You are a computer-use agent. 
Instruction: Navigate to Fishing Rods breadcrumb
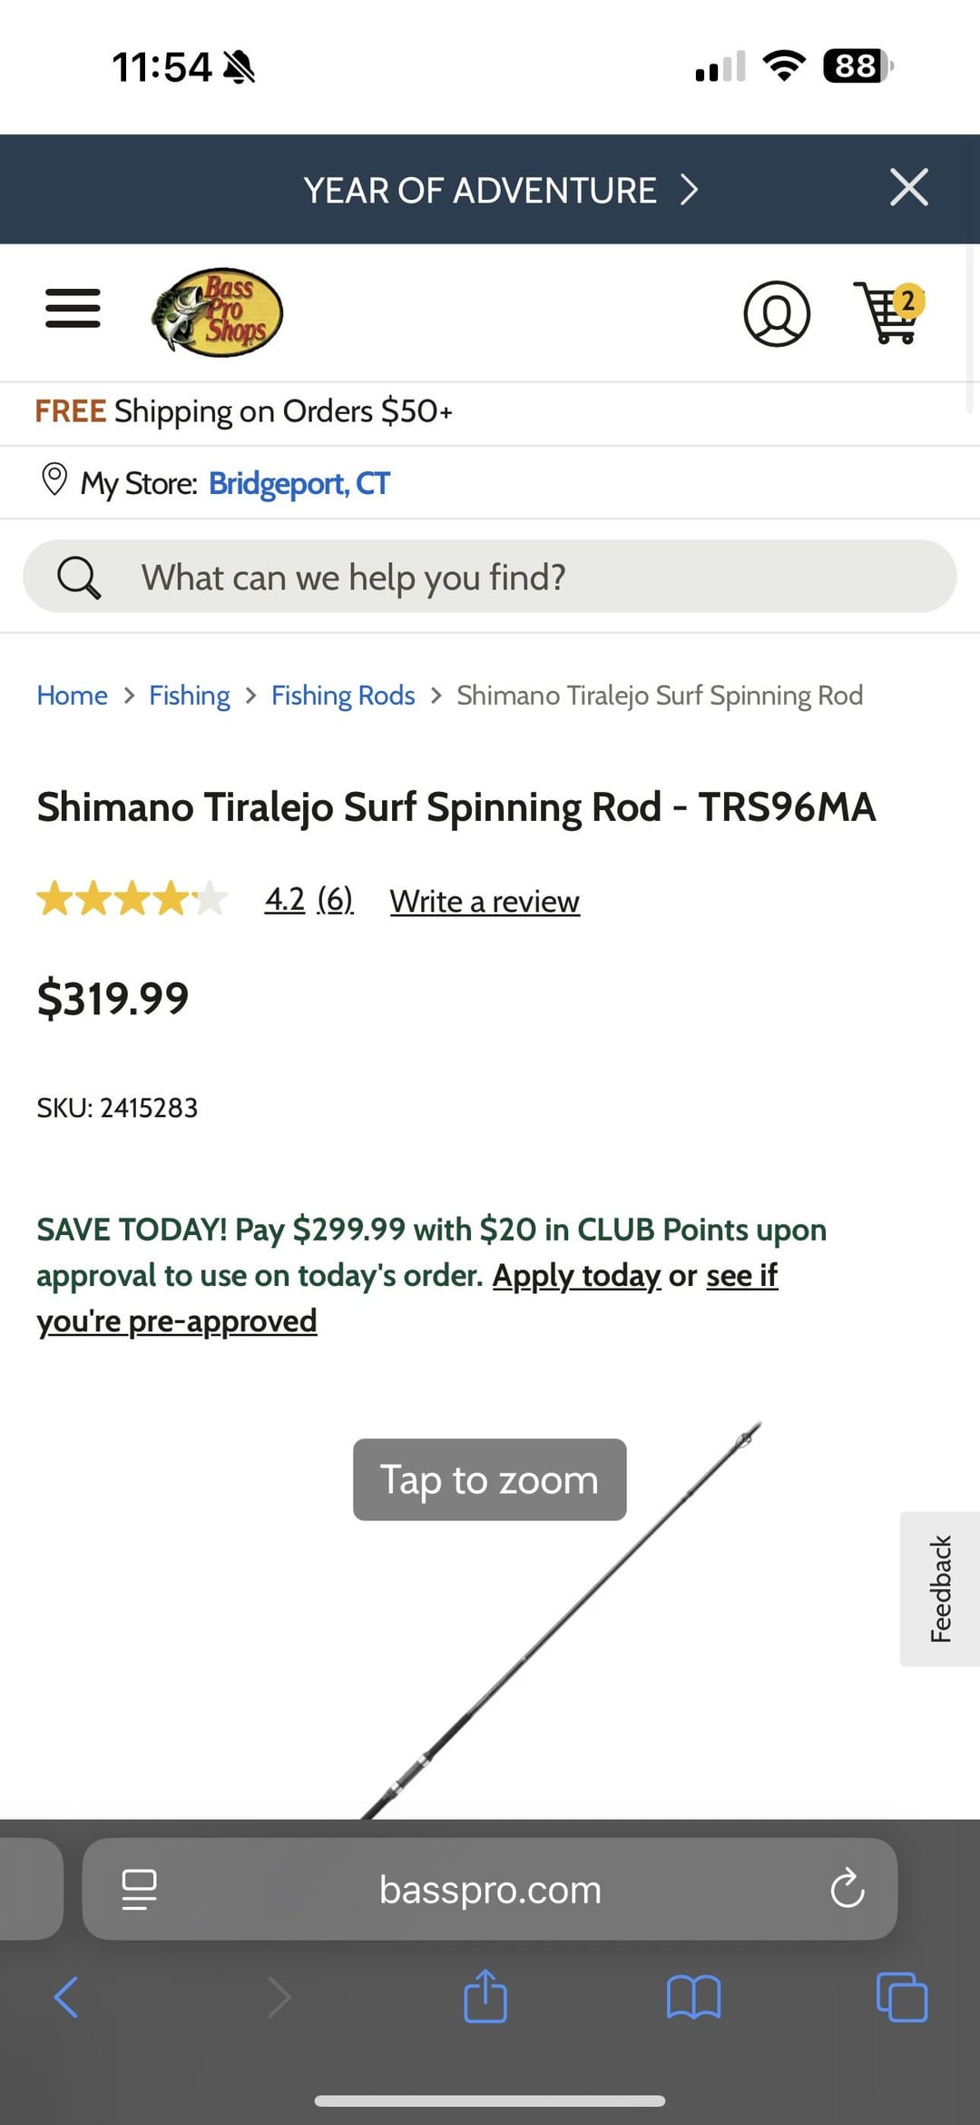click(343, 696)
